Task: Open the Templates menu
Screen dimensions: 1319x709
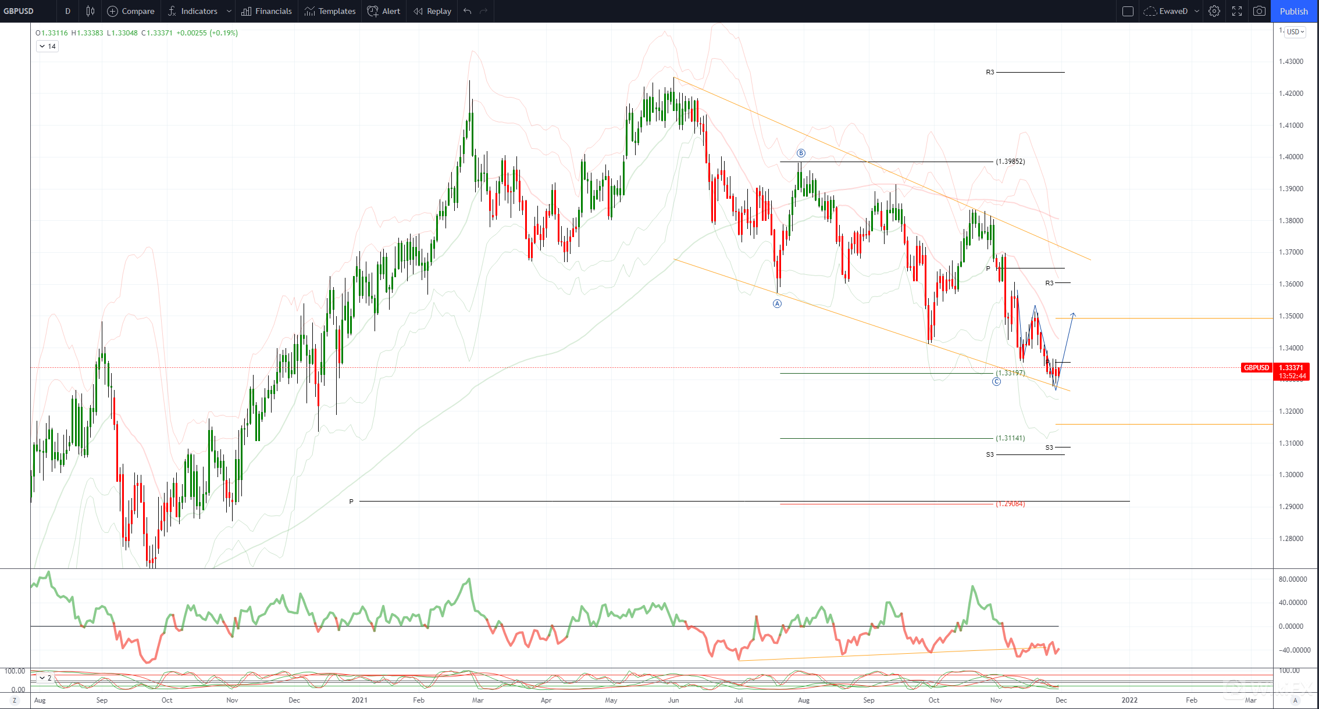Action: click(x=330, y=11)
